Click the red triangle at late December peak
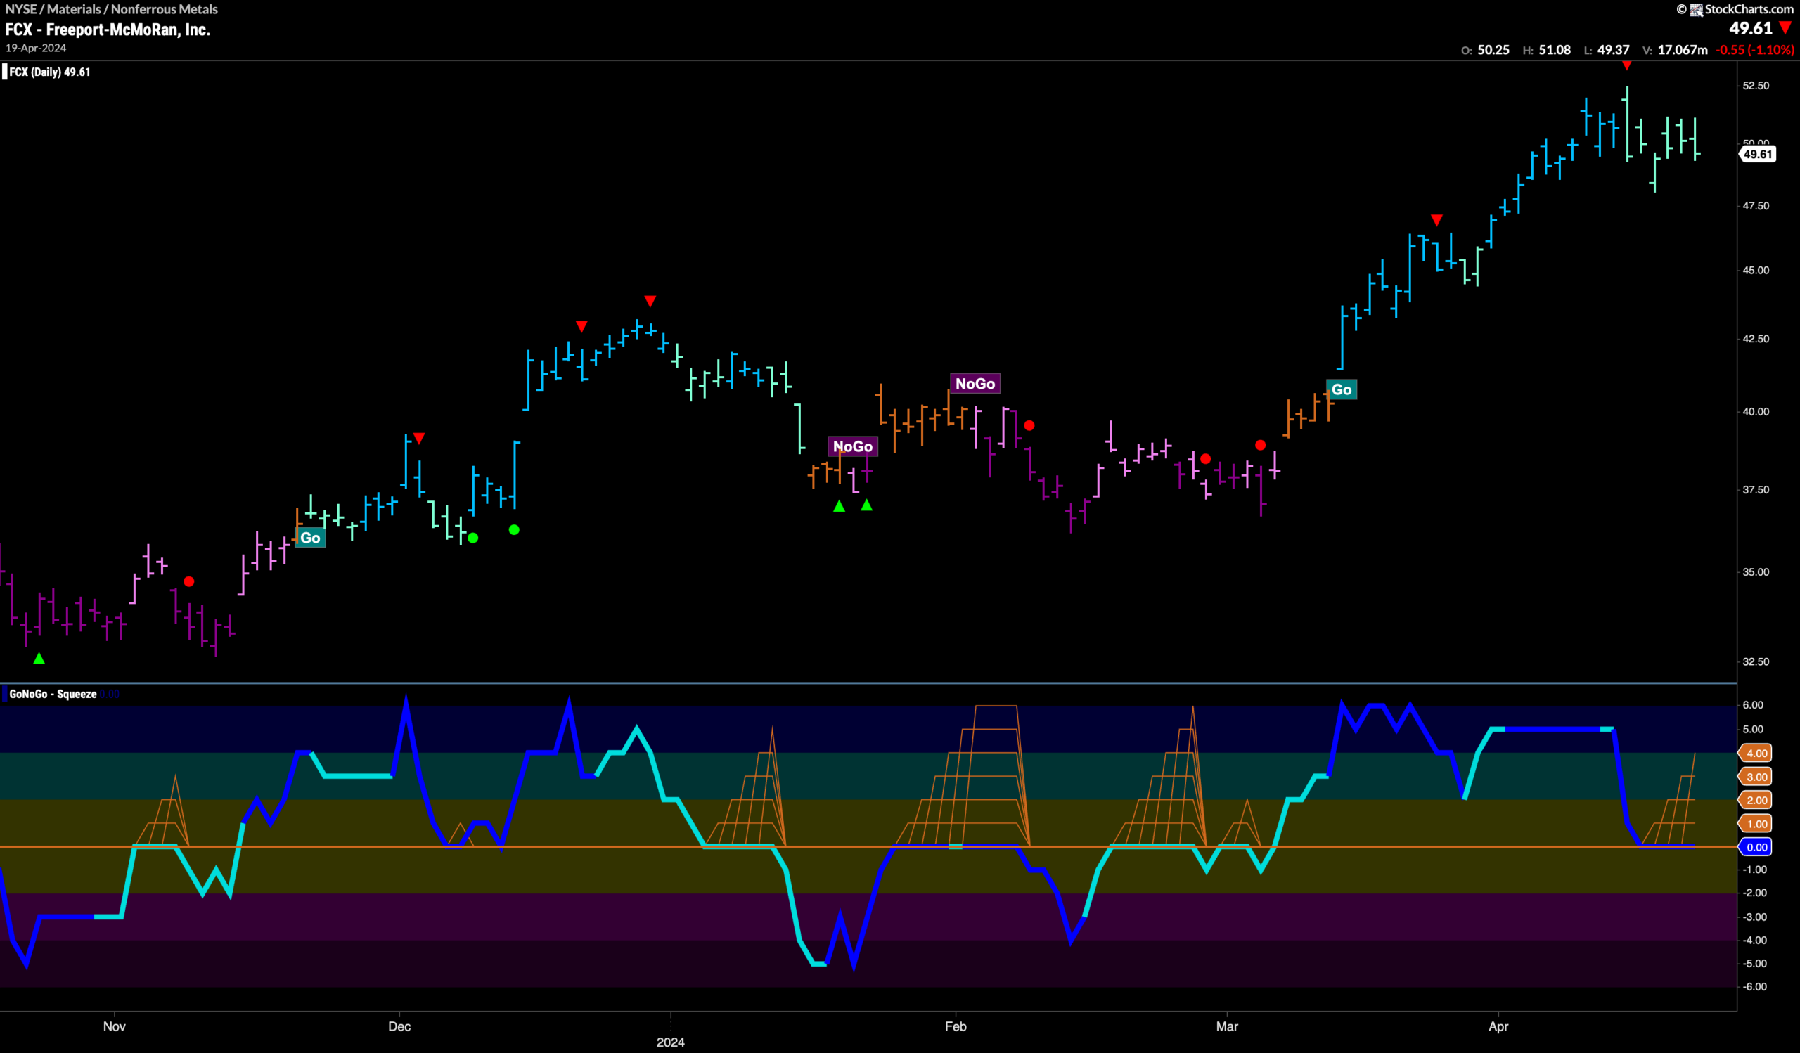 [x=650, y=301]
